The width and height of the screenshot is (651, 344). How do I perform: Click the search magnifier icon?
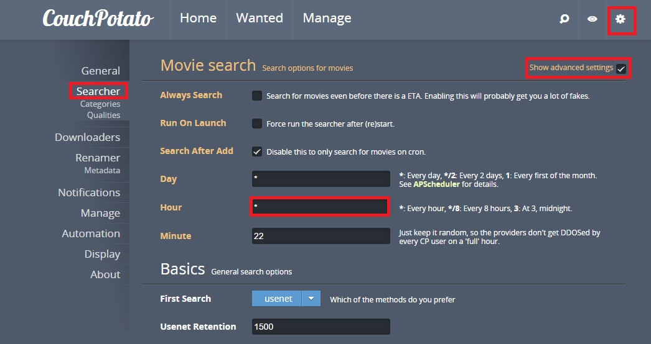[x=564, y=19]
